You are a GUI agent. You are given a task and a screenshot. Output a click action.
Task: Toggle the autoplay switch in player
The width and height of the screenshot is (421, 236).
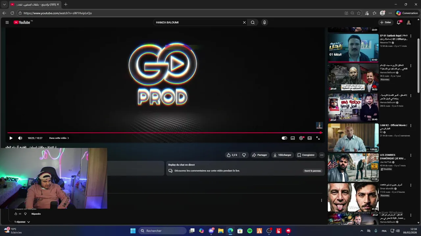[x=285, y=138]
